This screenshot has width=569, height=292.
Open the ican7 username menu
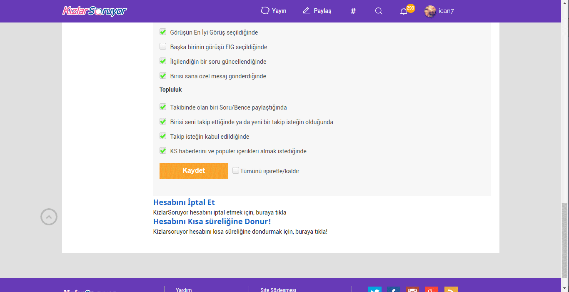(446, 11)
